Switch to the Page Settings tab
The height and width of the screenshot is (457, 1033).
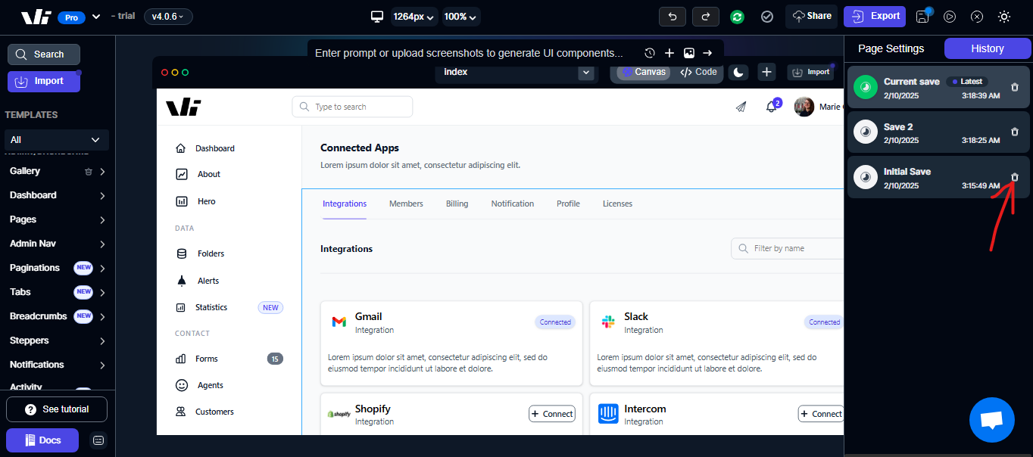tap(891, 48)
